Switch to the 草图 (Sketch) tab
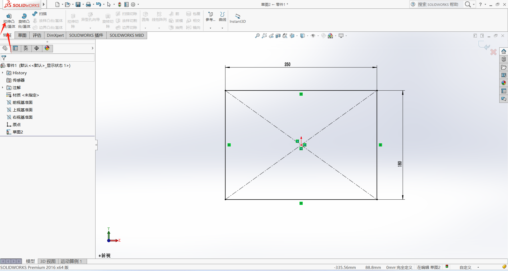 coord(22,35)
